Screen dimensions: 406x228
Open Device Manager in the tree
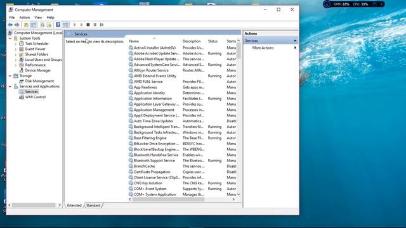(38, 70)
